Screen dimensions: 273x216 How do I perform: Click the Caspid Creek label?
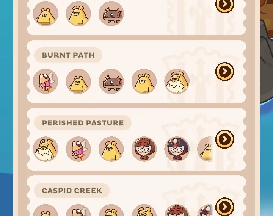pyautogui.click(x=72, y=190)
